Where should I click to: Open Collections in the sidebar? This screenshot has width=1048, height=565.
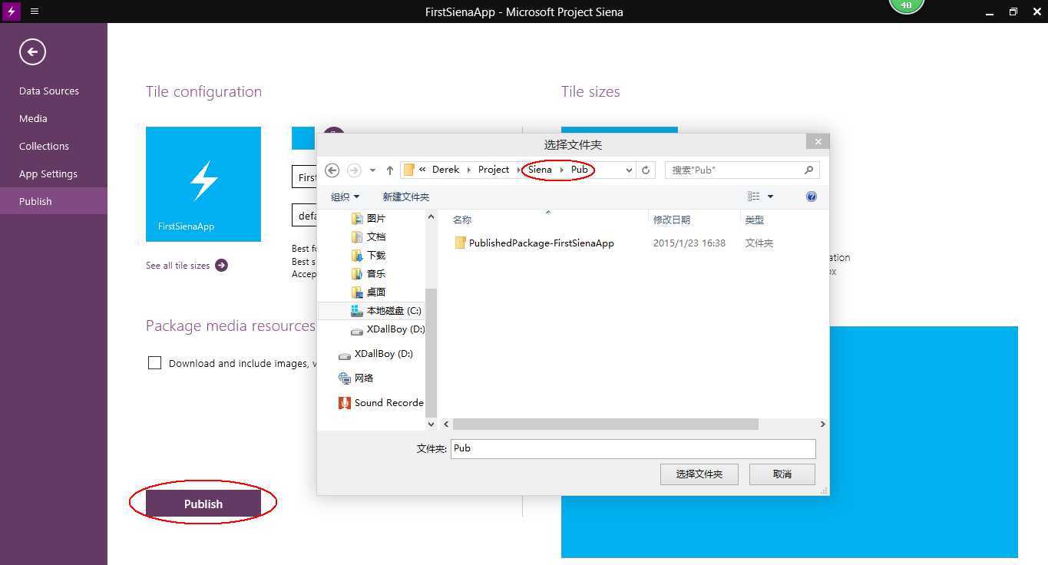pyautogui.click(x=44, y=146)
